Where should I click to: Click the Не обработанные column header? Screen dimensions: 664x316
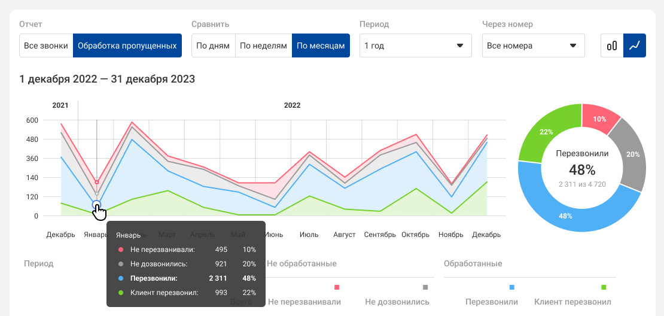click(301, 263)
